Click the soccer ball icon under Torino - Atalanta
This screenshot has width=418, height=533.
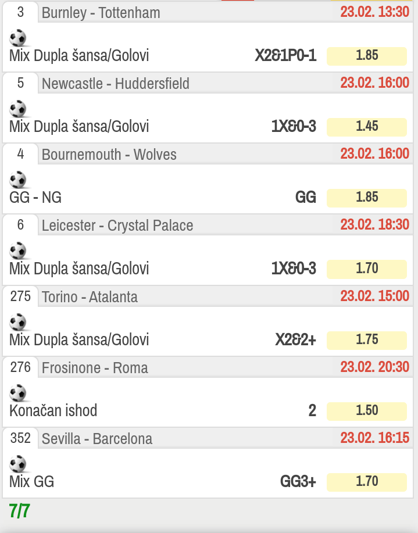(x=17, y=322)
